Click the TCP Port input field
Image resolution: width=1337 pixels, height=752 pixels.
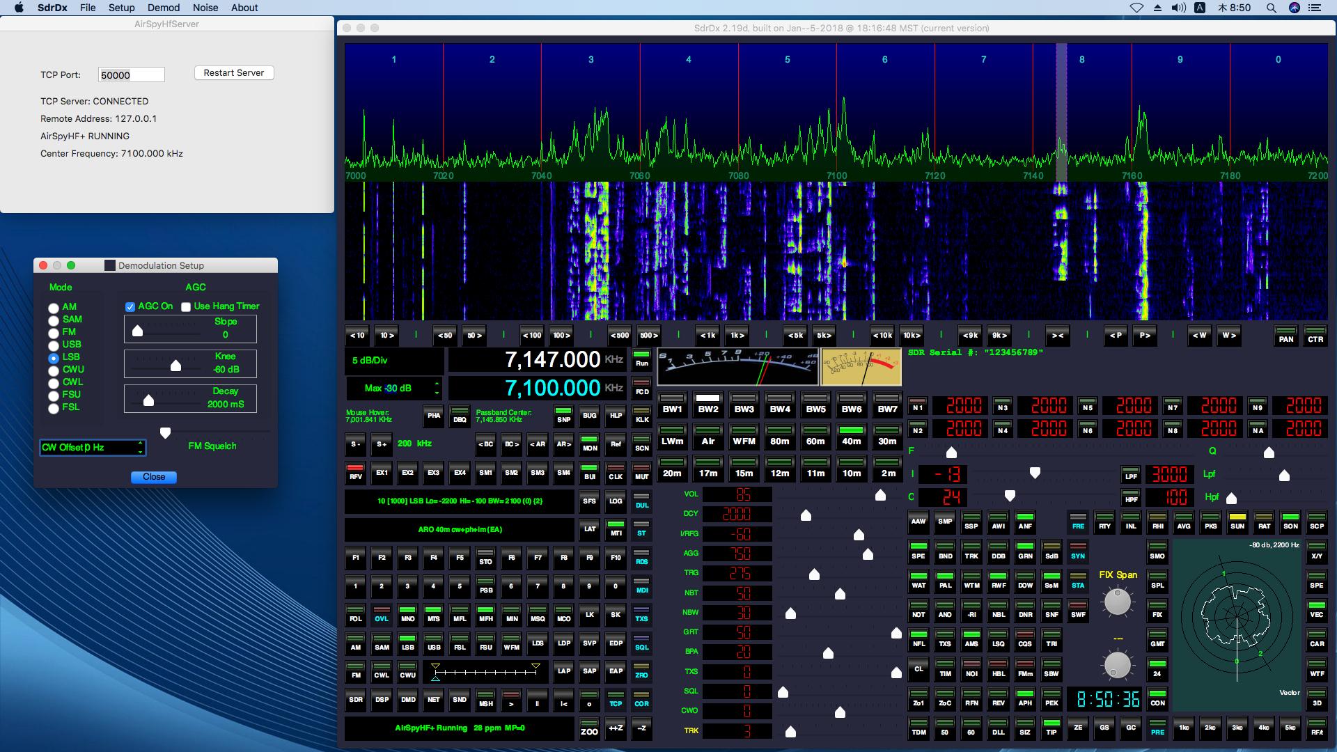point(131,75)
